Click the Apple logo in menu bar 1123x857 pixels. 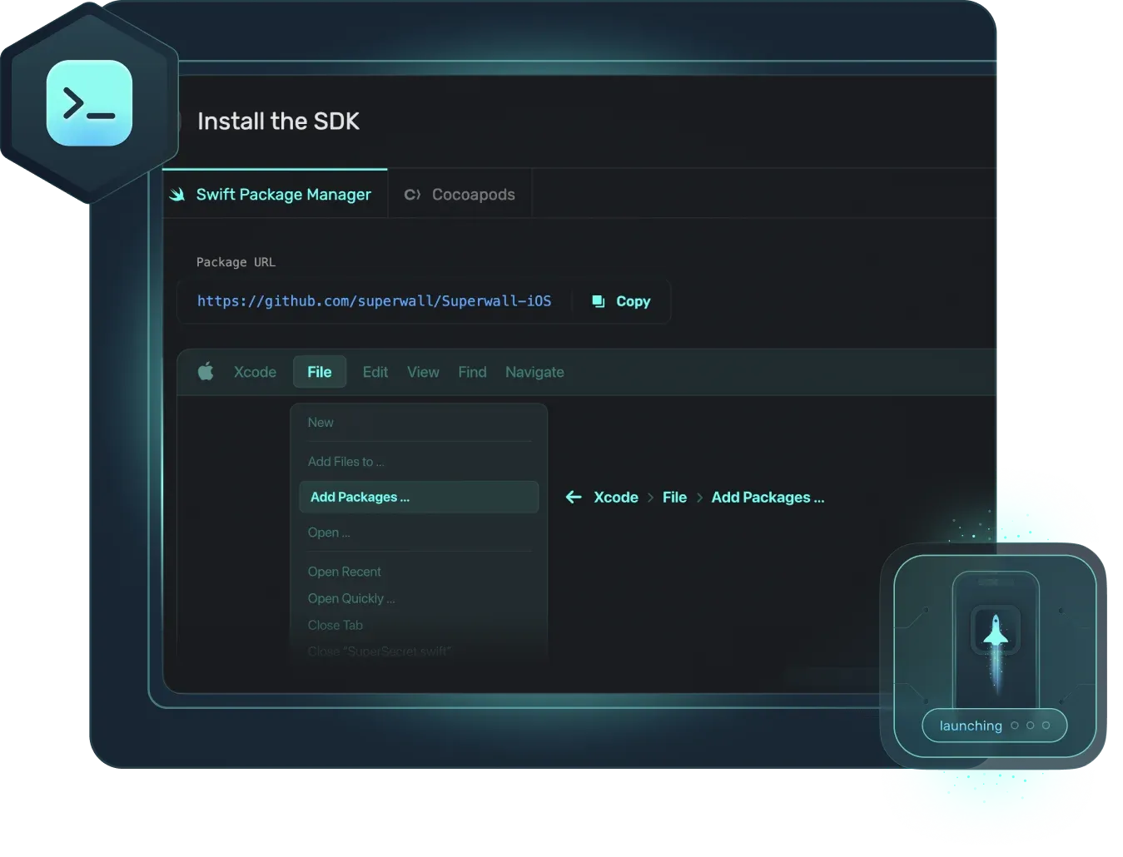point(206,372)
